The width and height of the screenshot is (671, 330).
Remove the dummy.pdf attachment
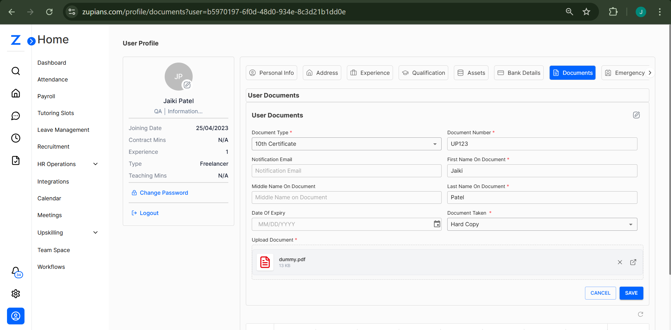point(620,262)
